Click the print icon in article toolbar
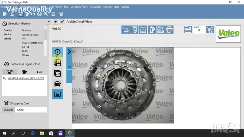The image size is (244, 137). (169, 30)
